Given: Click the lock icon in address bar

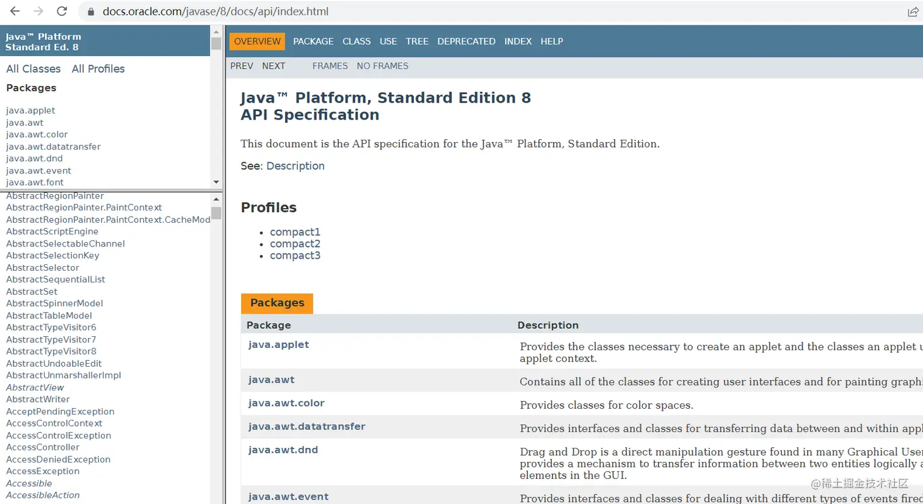Looking at the screenshot, I should pyautogui.click(x=91, y=12).
